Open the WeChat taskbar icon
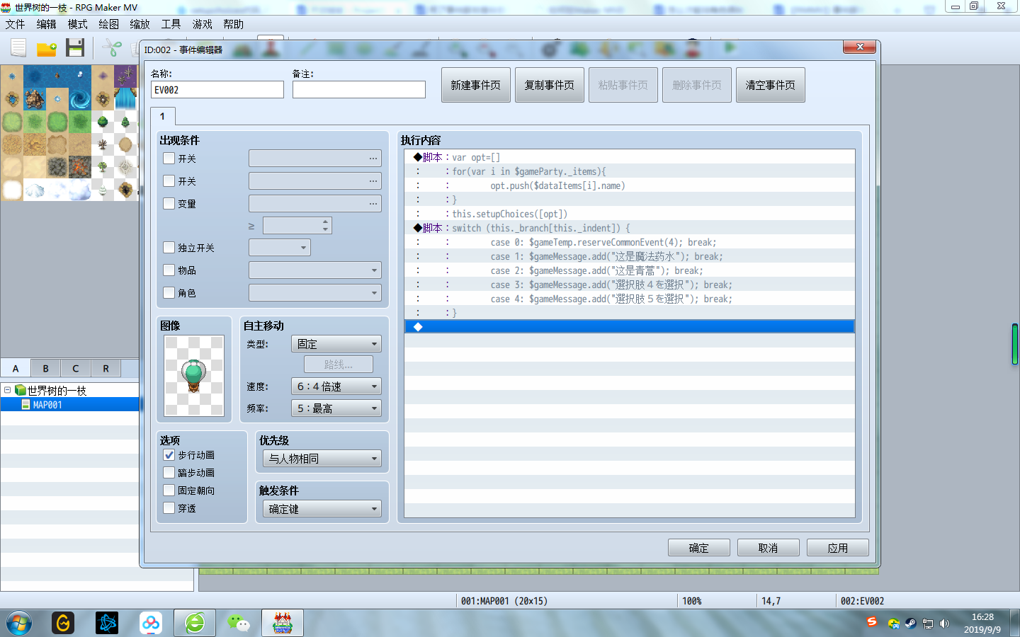Image resolution: width=1020 pixels, height=637 pixels. coord(239,623)
